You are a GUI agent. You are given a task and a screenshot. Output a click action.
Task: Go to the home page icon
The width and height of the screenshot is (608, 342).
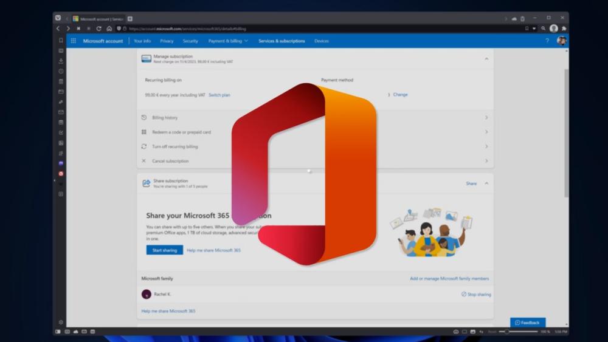[109, 29]
